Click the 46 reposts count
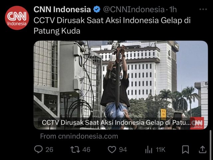 (x=86, y=150)
